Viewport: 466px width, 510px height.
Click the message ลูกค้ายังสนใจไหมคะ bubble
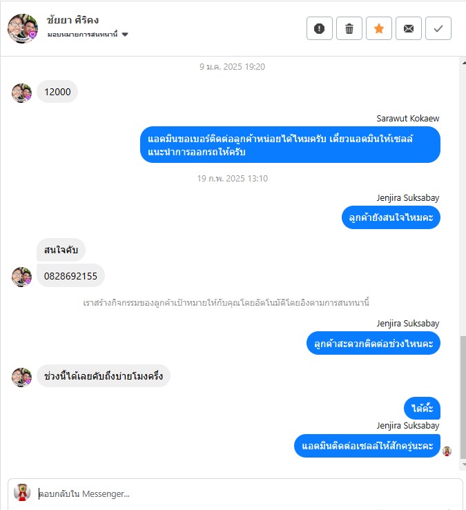click(x=391, y=217)
